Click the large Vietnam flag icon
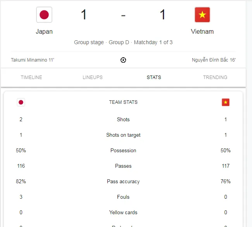 [x=202, y=15]
